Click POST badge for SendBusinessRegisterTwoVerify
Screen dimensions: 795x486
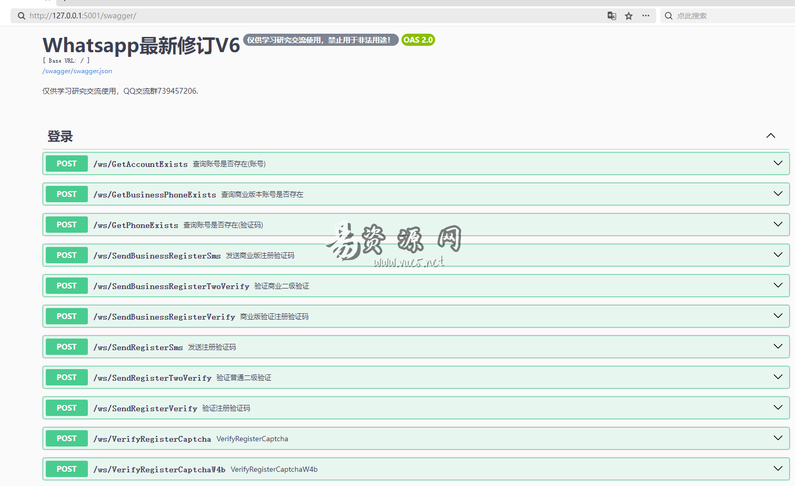point(67,286)
